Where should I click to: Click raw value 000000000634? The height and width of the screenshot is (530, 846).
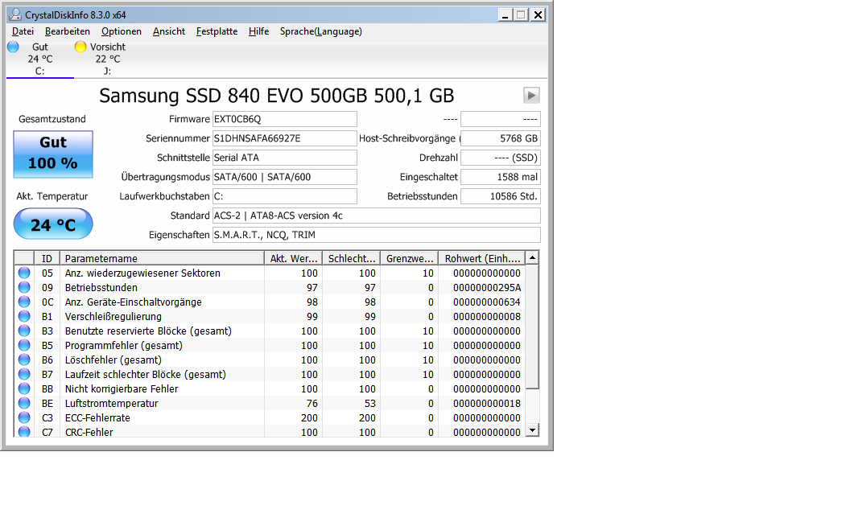tap(487, 302)
